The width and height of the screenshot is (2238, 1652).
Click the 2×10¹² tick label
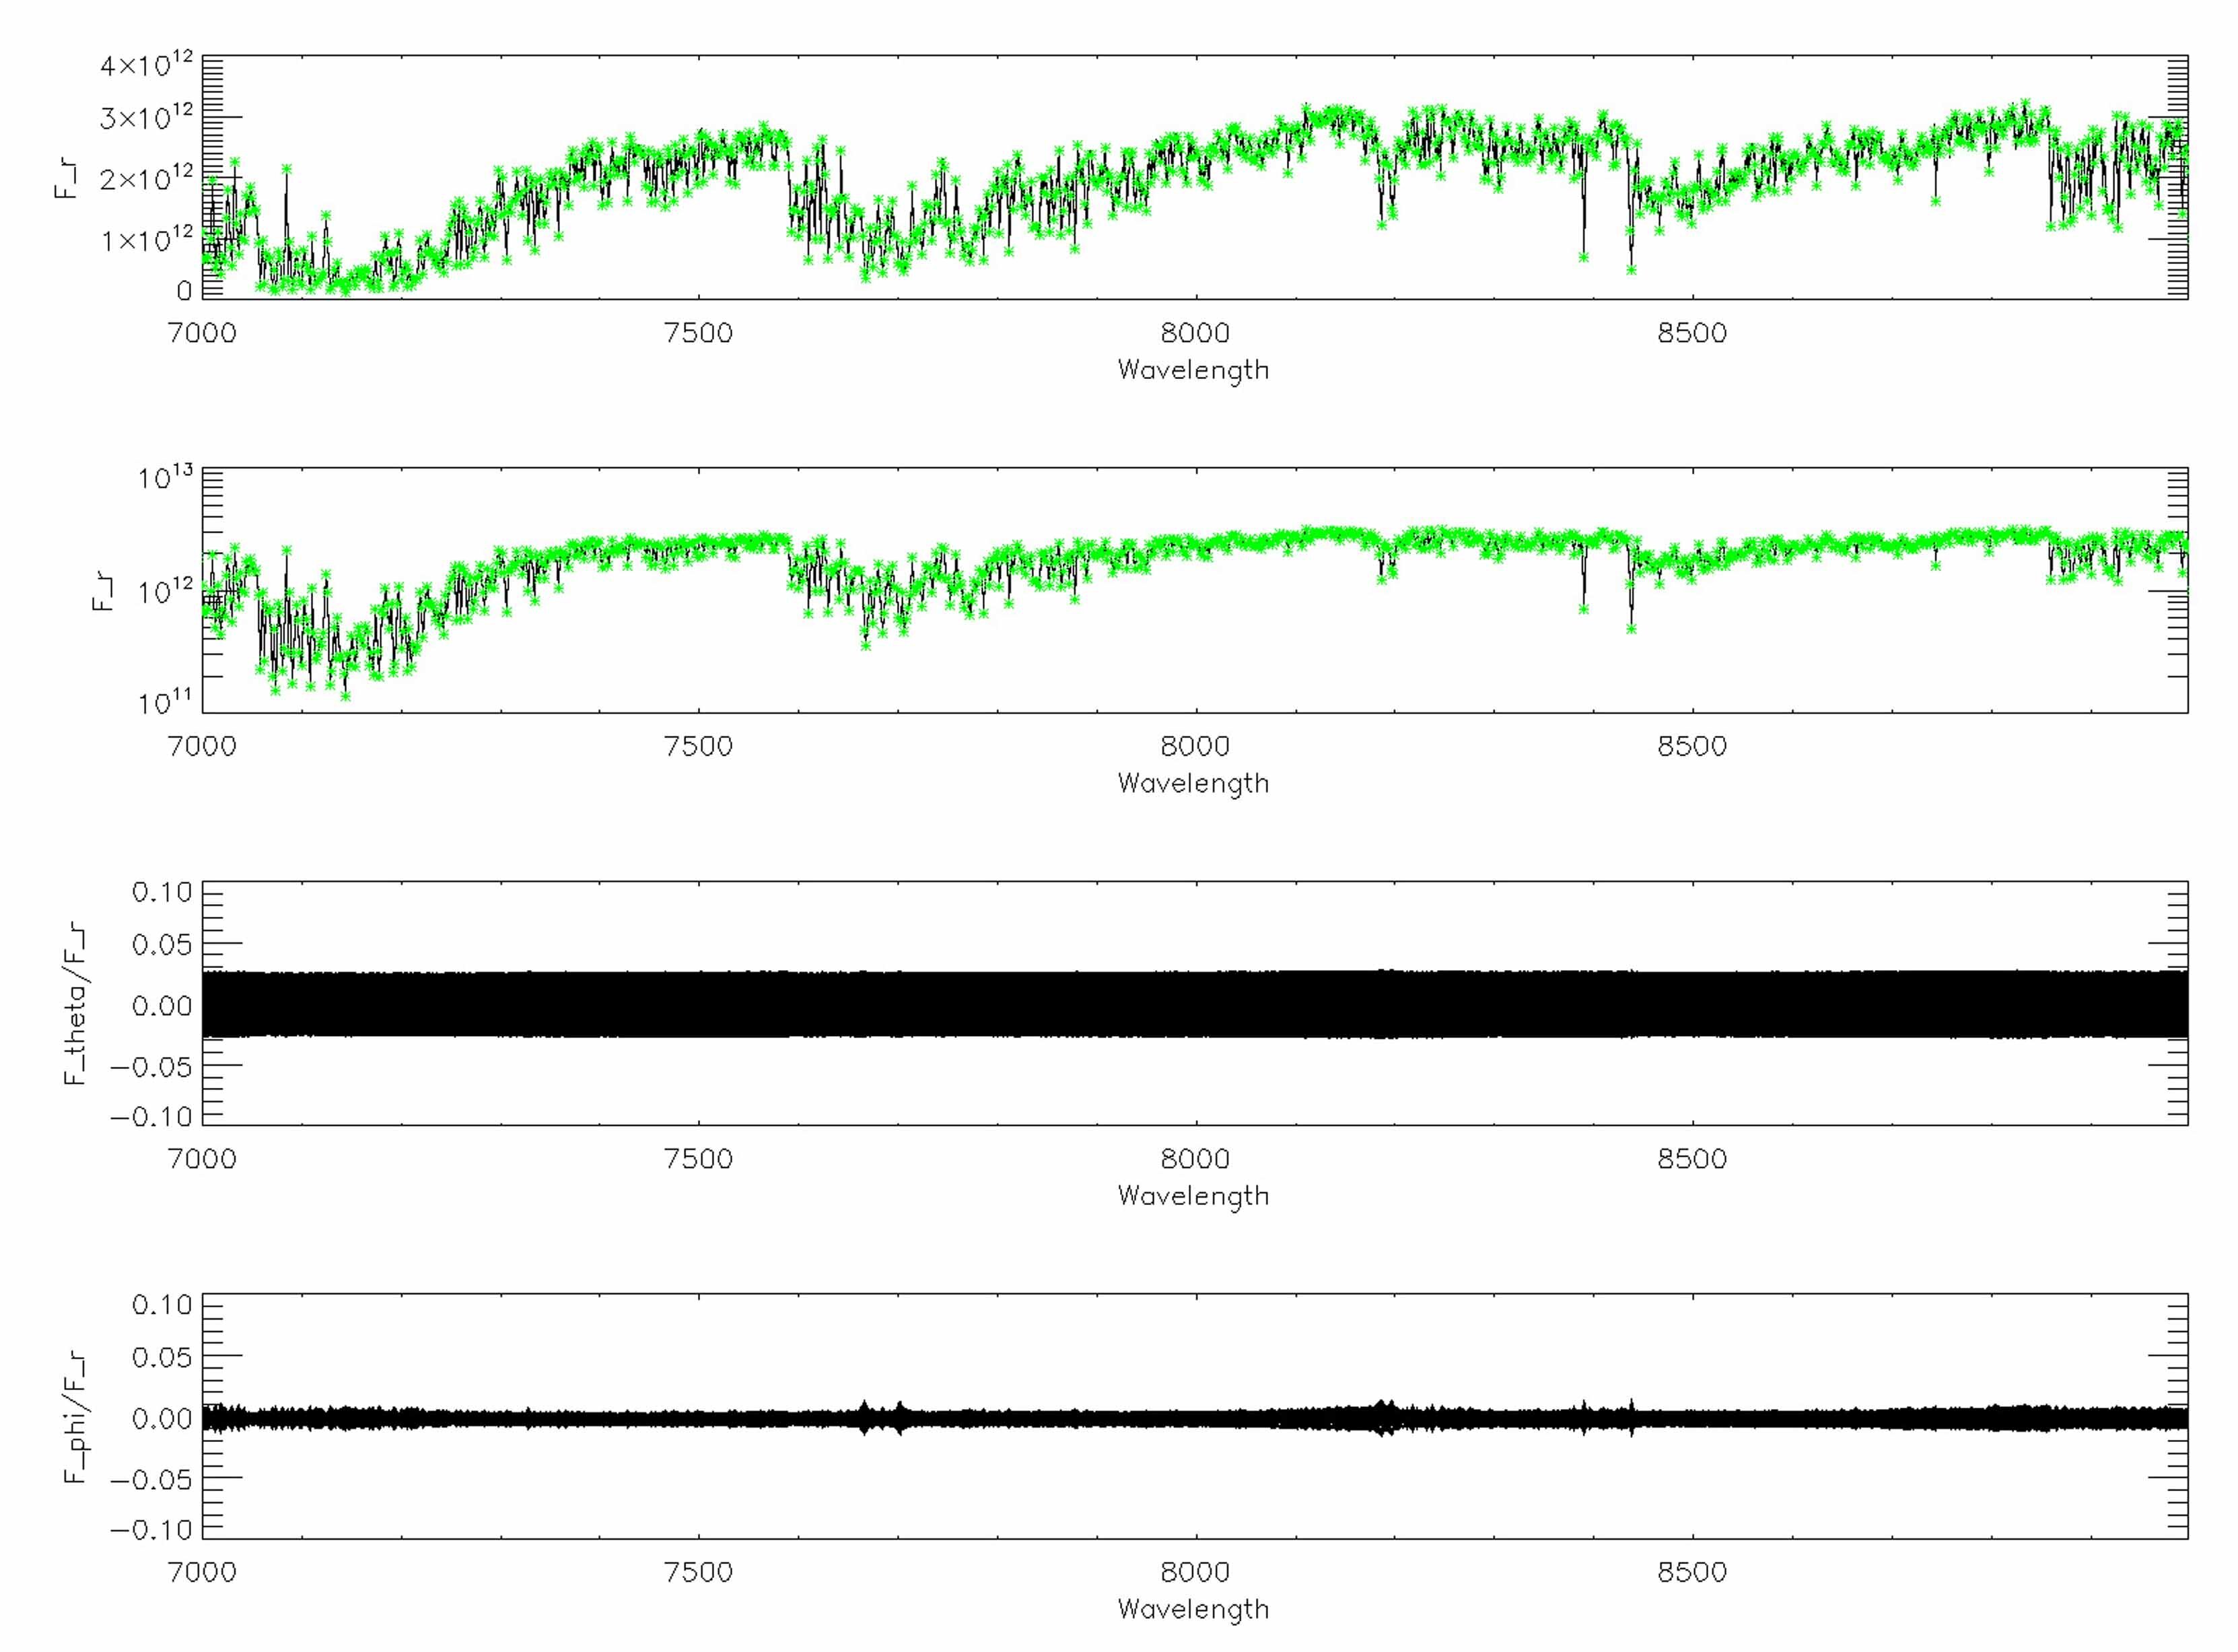147,178
